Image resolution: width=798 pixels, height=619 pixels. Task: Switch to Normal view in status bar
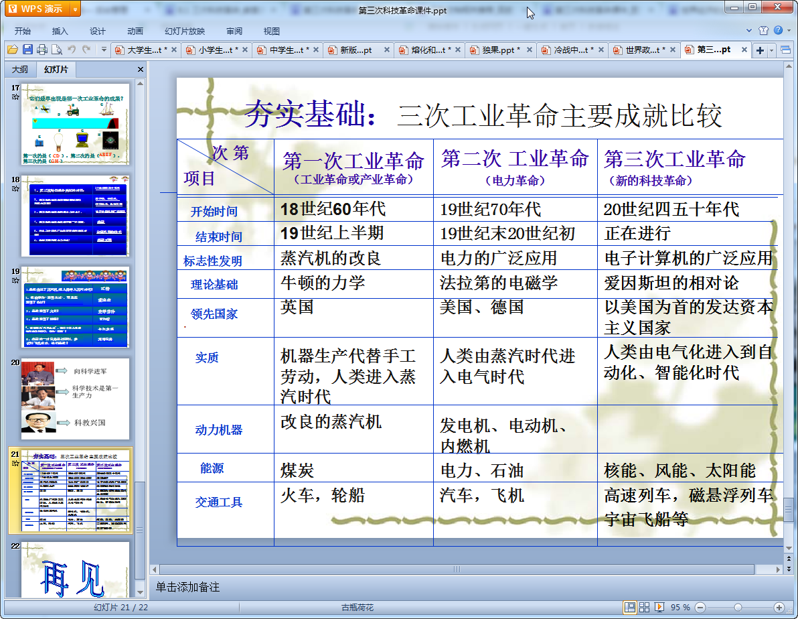coord(629,608)
